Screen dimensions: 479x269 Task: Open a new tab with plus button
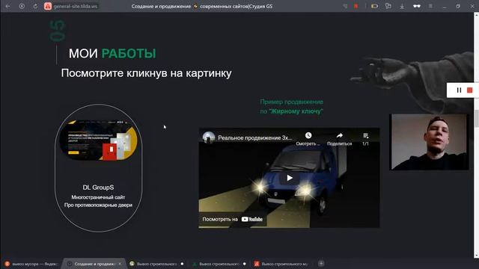point(321,264)
